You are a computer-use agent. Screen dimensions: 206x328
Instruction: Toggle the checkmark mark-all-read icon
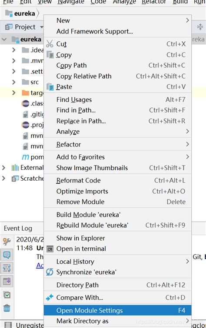point(7,295)
